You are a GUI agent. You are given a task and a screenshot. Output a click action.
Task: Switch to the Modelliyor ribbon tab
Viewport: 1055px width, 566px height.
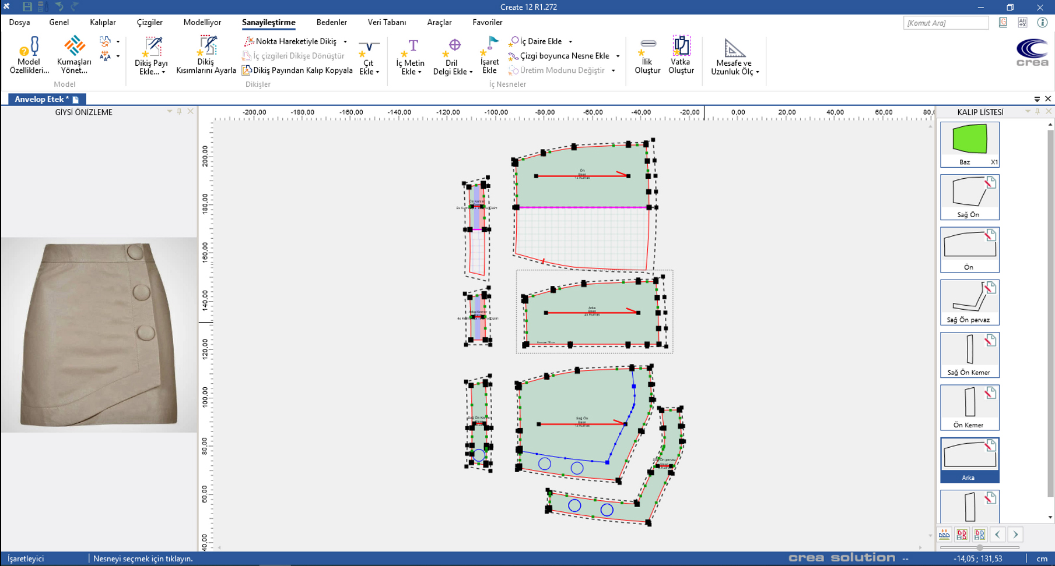tap(202, 22)
